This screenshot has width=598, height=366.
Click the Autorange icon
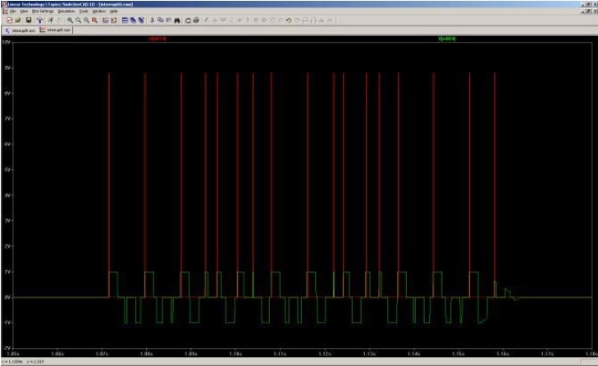click(106, 21)
